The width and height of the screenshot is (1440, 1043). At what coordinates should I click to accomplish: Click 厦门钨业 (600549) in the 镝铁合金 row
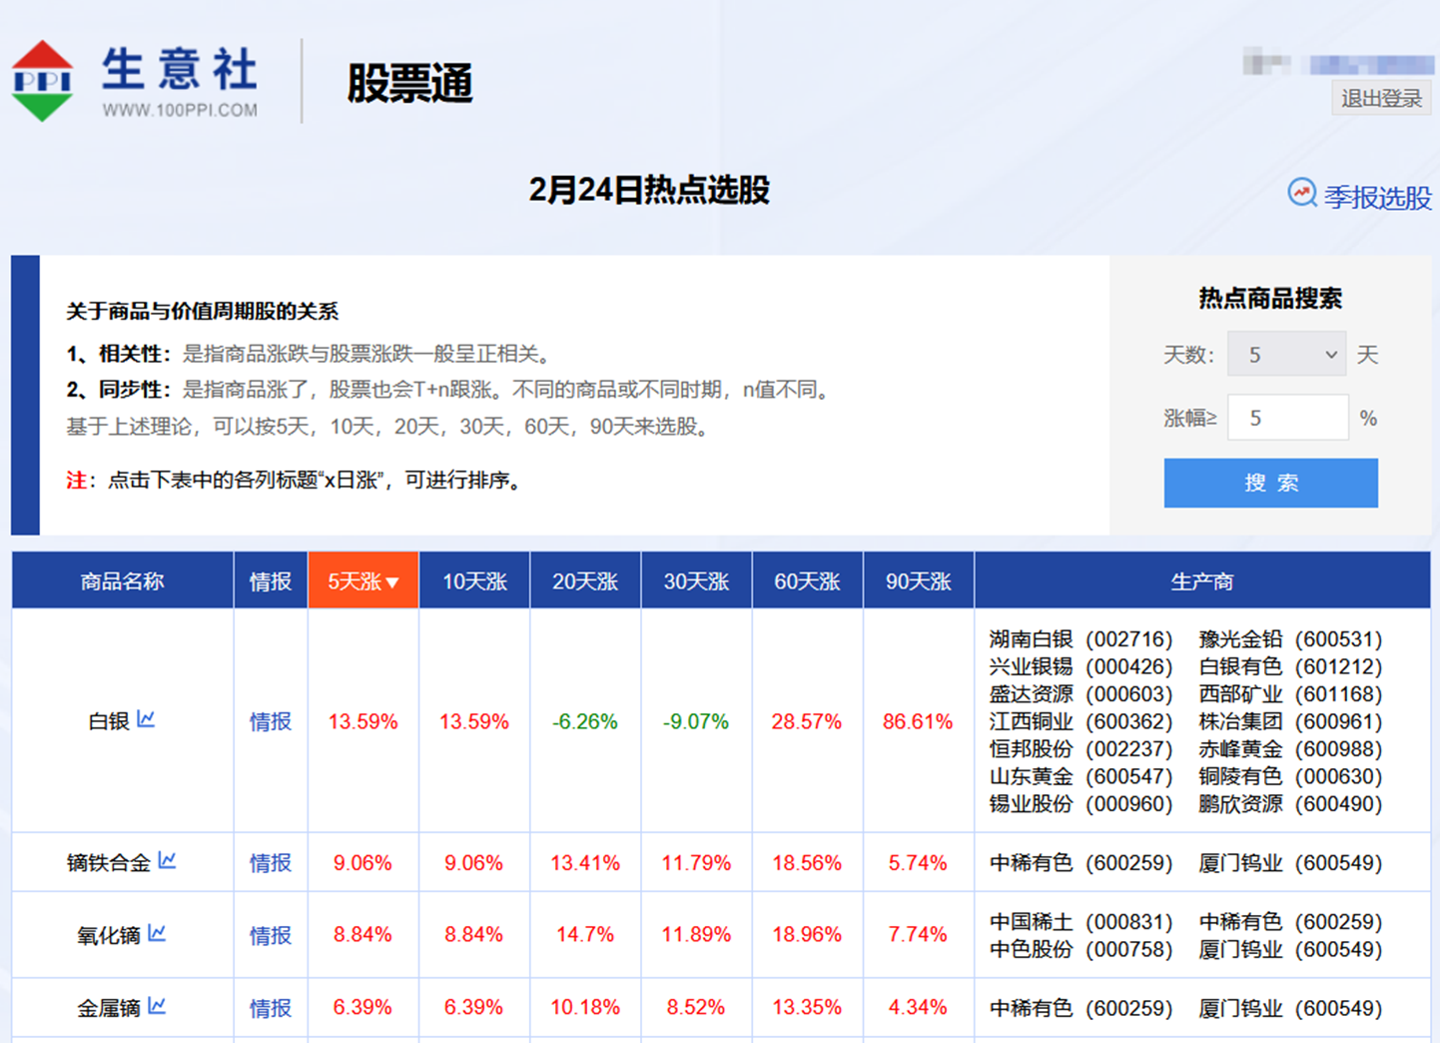point(1288,862)
